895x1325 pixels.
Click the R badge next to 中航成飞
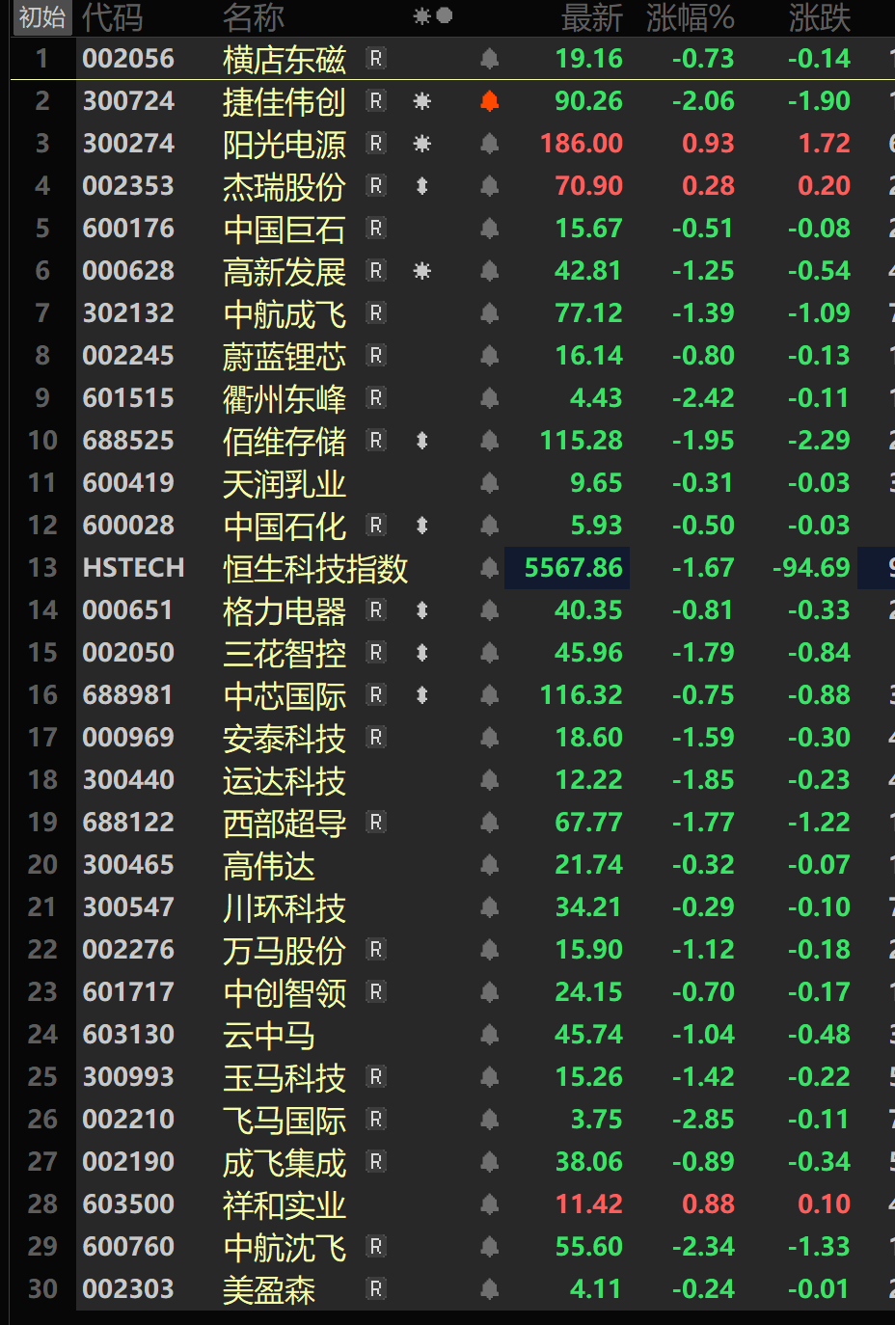click(376, 313)
